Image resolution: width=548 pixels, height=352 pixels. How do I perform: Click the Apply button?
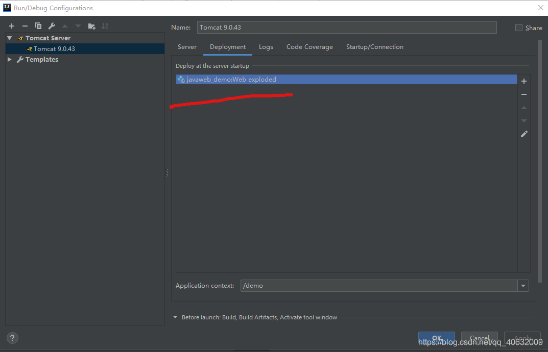point(522,338)
